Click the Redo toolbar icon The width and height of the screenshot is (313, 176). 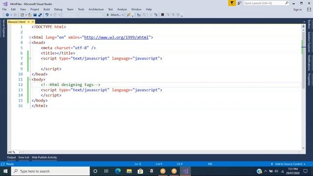pos(55,15)
